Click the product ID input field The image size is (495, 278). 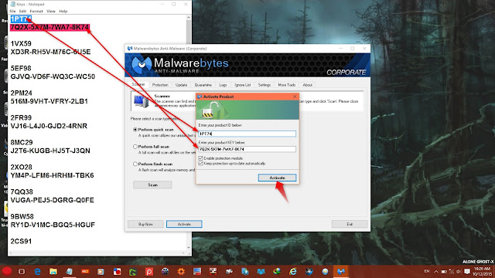[x=247, y=134]
